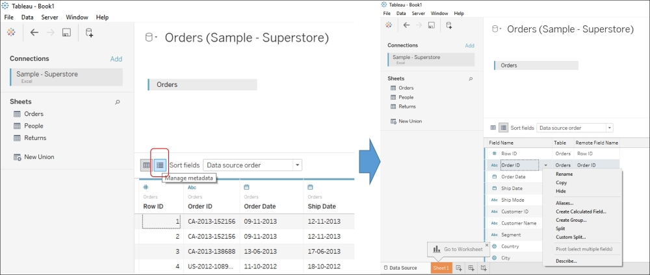The image size is (650, 275).
Task: Click the number type icon above Row ID column
Action: (x=146, y=187)
